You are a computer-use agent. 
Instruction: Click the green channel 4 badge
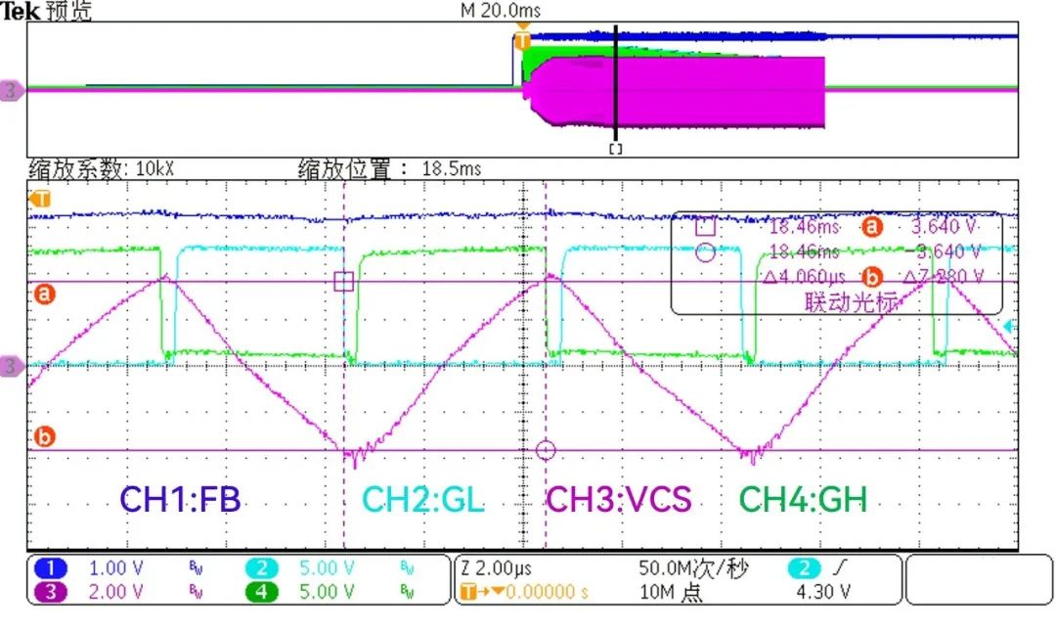coord(262,592)
